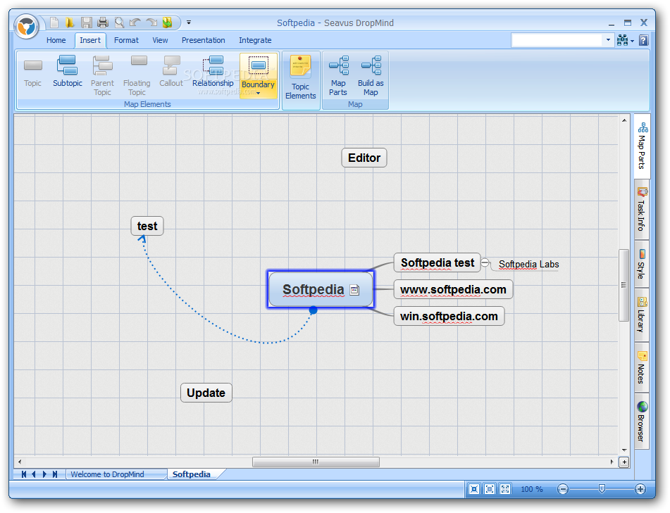The width and height of the screenshot is (670, 513).
Task: Open the Presentation ribbon tab
Action: point(204,40)
